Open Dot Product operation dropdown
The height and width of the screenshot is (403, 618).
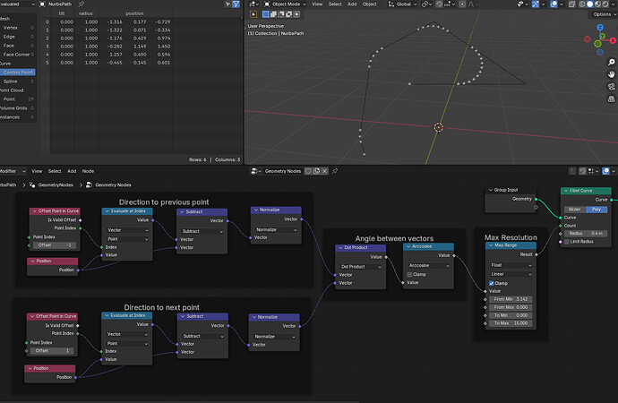point(360,267)
